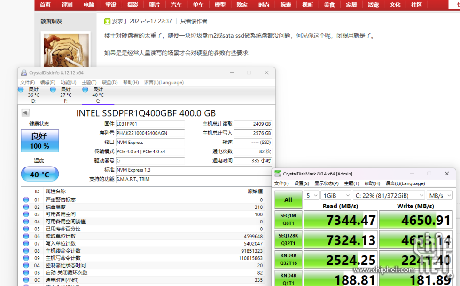The height and width of the screenshot is (286, 460).
Task: Click the post icon beside 发表于
Action: coord(108,21)
